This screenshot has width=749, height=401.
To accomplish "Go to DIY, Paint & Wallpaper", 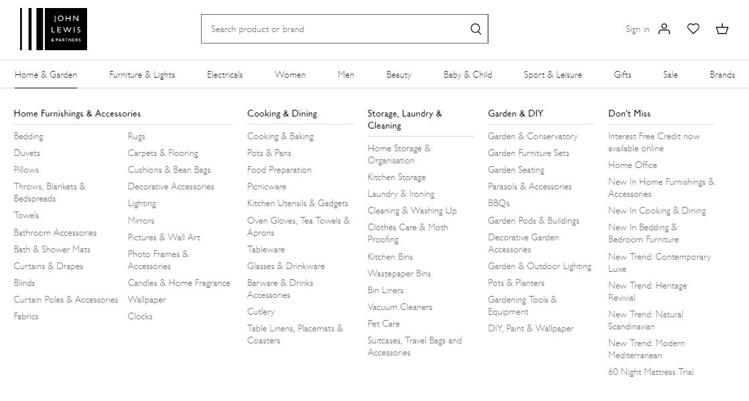I will pos(531,329).
